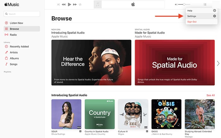Click the Listen Now play-circle icon
221x138 pixels.
click(6, 23)
